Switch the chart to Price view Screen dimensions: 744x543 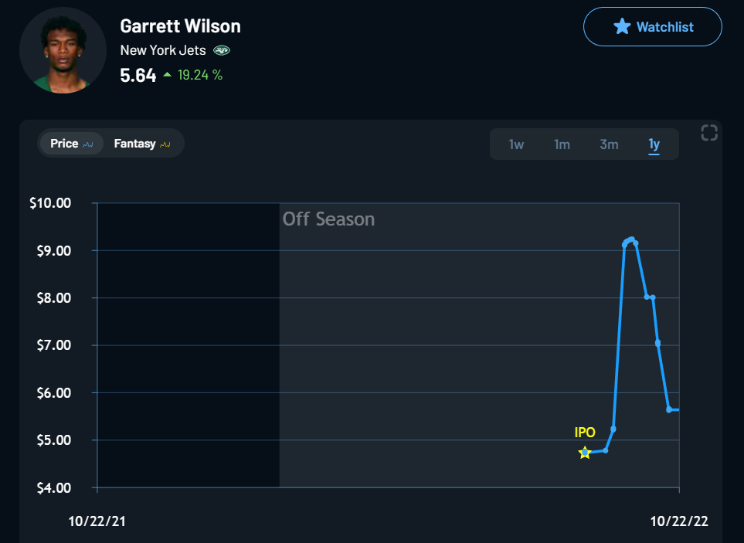[x=71, y=144]
